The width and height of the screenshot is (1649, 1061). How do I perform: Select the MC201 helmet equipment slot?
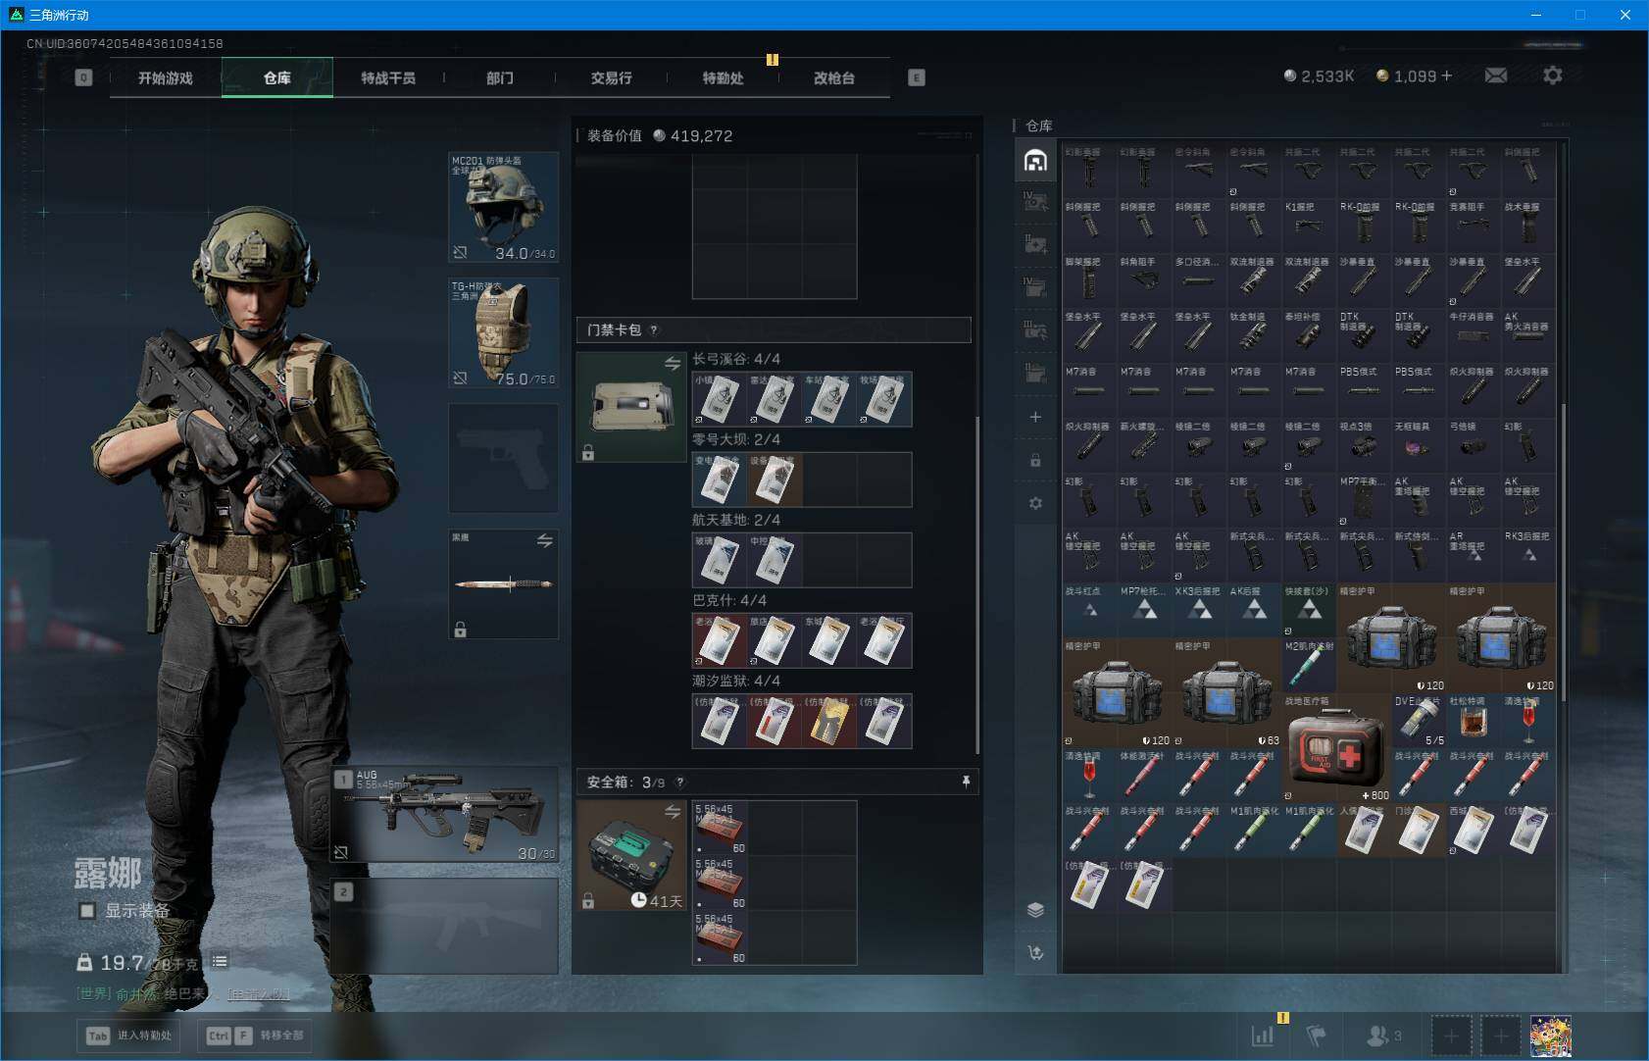coord(504,207)
